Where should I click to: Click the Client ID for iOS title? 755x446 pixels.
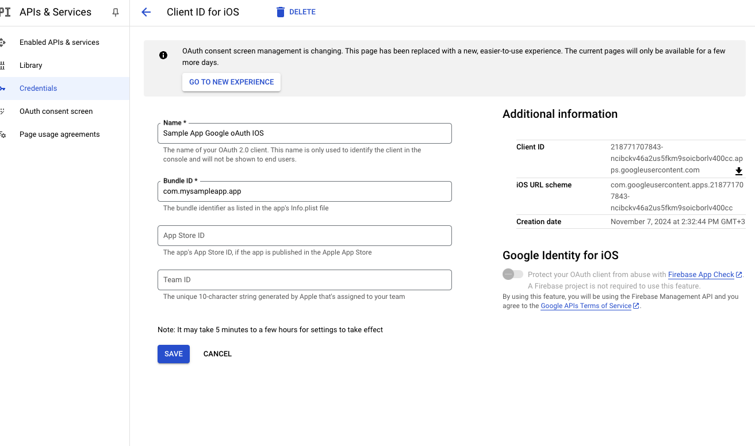(x=203, y=12)
